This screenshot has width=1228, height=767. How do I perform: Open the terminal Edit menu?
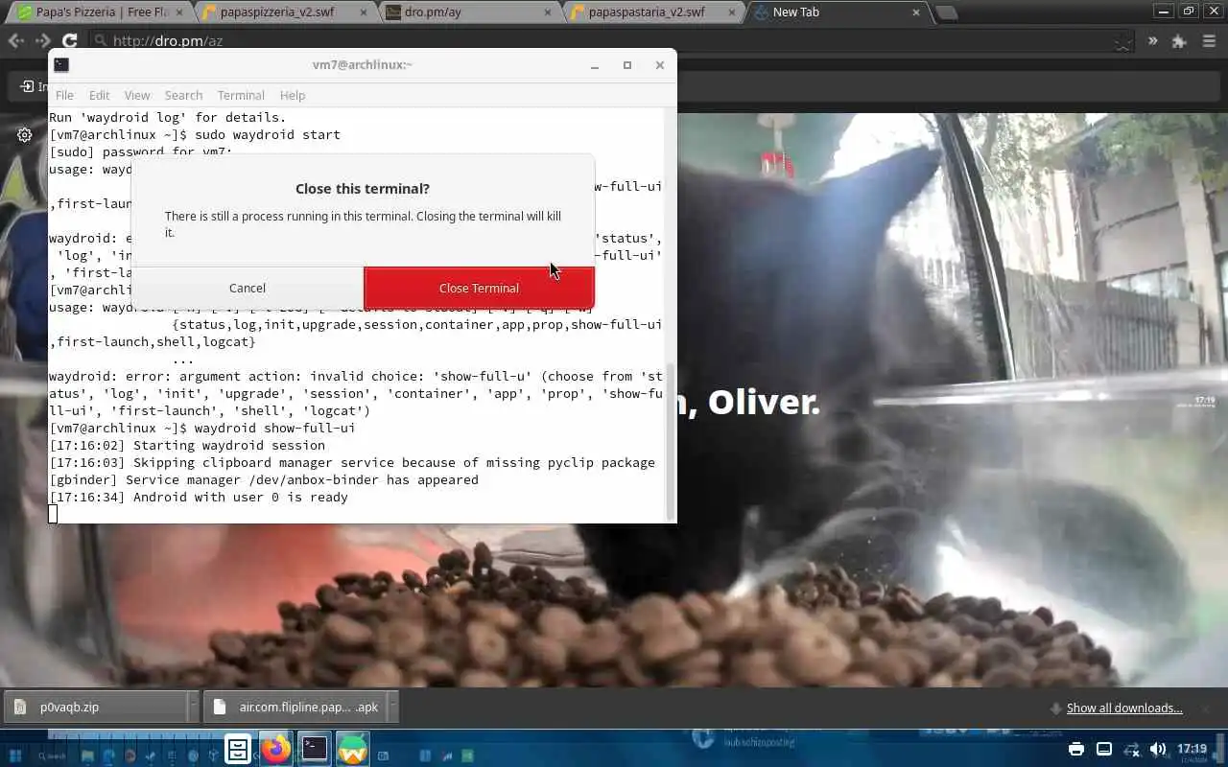[x=100, y=95]
